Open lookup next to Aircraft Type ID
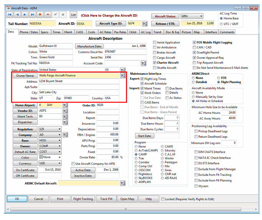The image size is (262, 220). (145, 23)
